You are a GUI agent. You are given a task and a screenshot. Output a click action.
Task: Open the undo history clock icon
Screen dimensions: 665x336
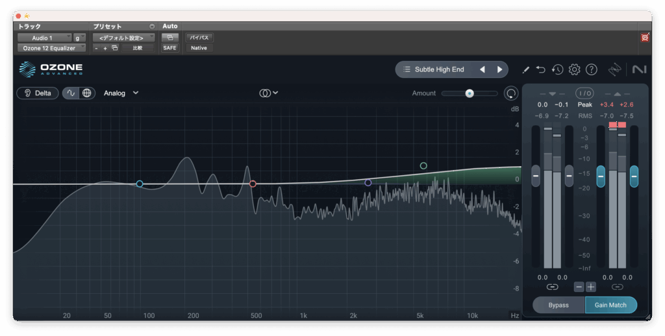(557, 69)
